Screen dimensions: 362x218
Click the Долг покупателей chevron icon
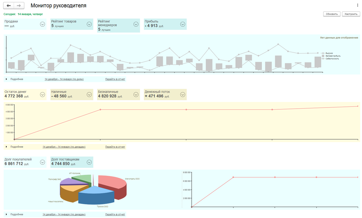coord(43,162)
